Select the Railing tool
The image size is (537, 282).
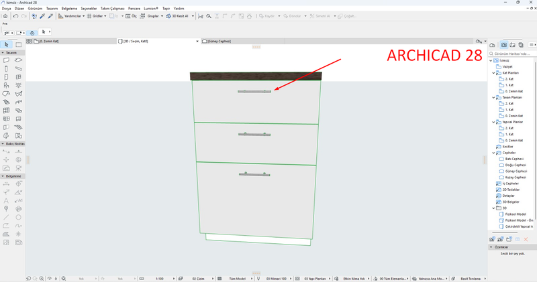(19, 102)
